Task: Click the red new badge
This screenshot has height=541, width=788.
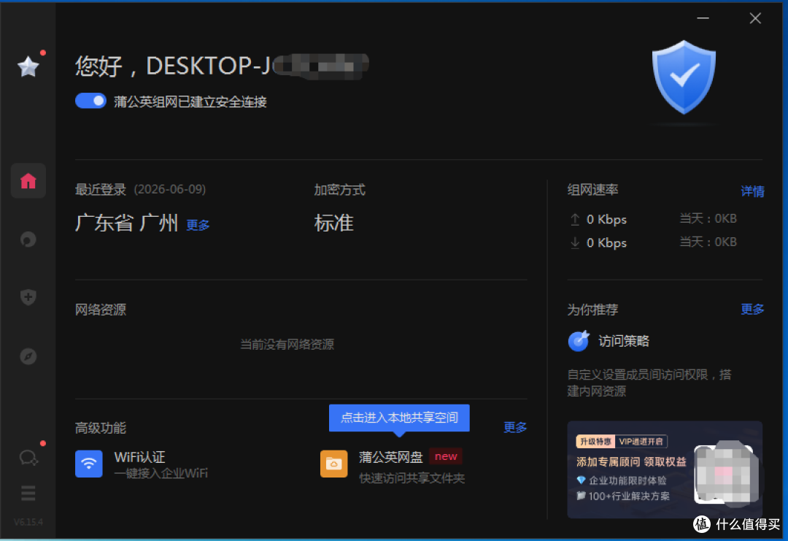Action: point(446,456)
